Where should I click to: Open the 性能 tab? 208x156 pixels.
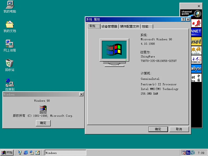pyautogui.click(x=145, y=27)
